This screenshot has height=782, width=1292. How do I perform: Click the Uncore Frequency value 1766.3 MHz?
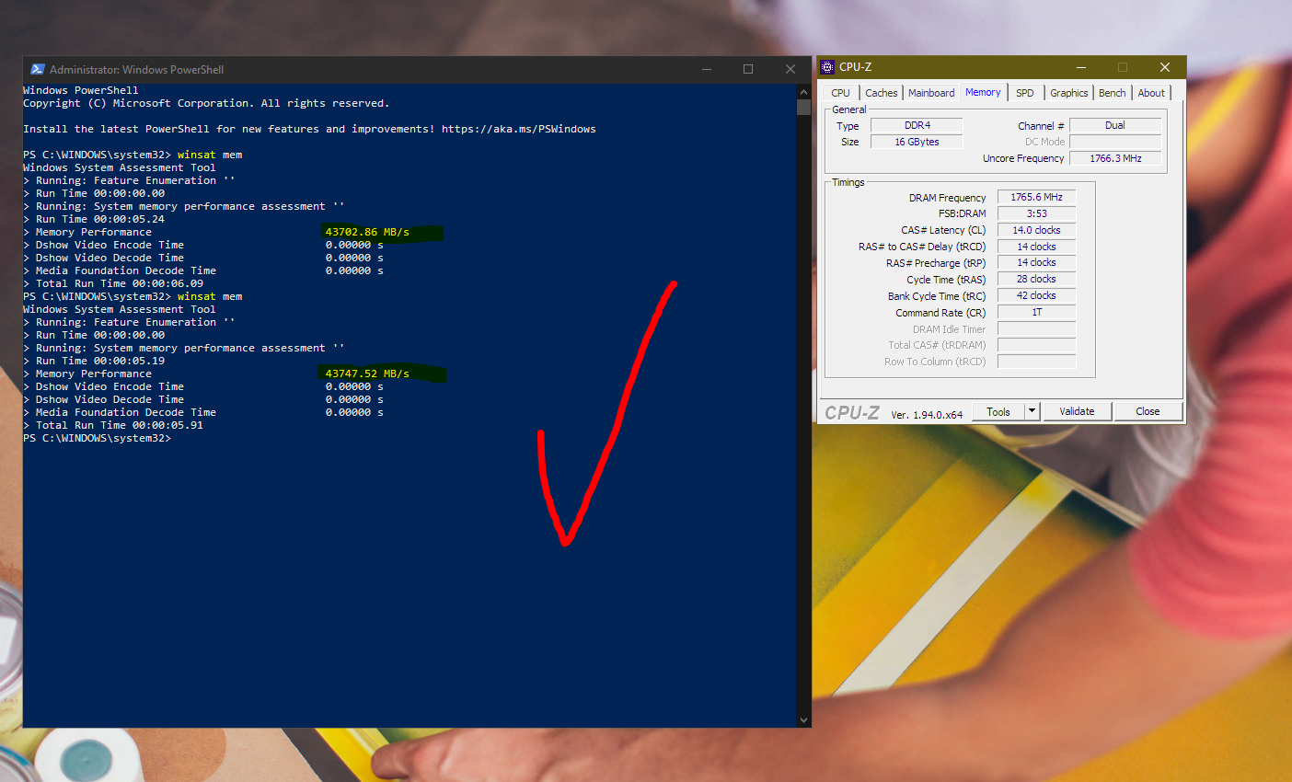click(x=1115, y=158)
